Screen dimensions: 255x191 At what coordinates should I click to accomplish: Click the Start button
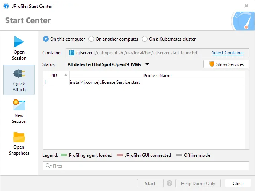tap(150, 183)
